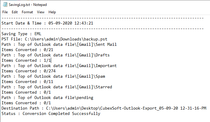Image resolution: width=210 pixels, height=122 pixels.
Task: Click the Drafts folder path line
Action: (56, 55)
